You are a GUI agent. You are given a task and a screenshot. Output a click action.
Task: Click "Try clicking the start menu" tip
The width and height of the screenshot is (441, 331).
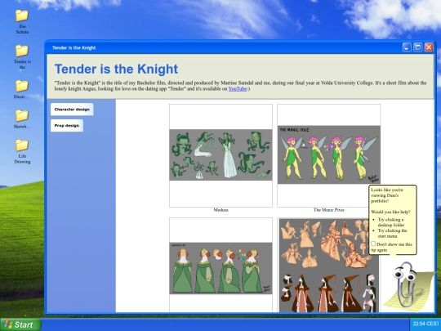[392, 233]
